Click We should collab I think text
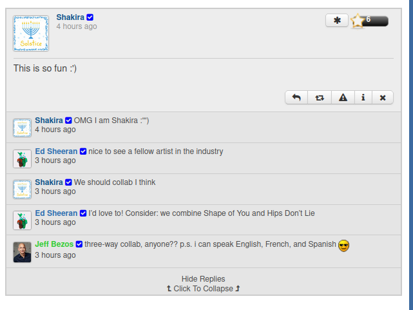 (115, 182)
